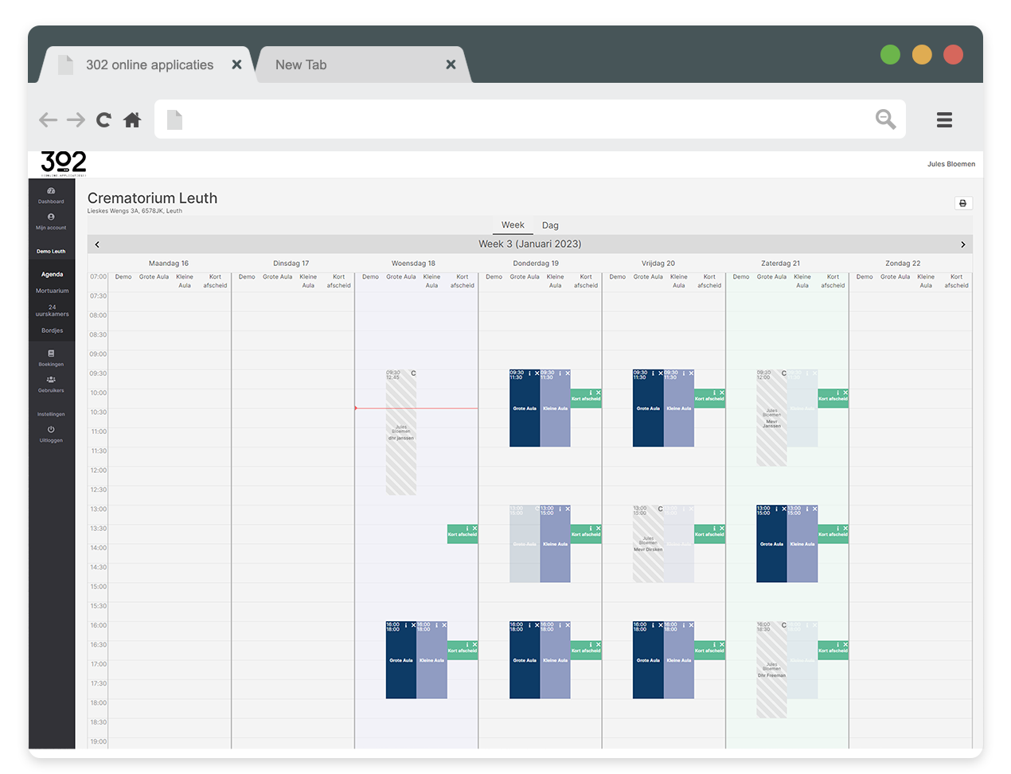
Task: Open Bordjes in the sidebar
Action: click(52, 330)
